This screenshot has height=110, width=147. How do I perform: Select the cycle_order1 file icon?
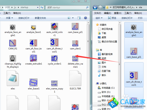pyautogui.click(x=54, y=58)
